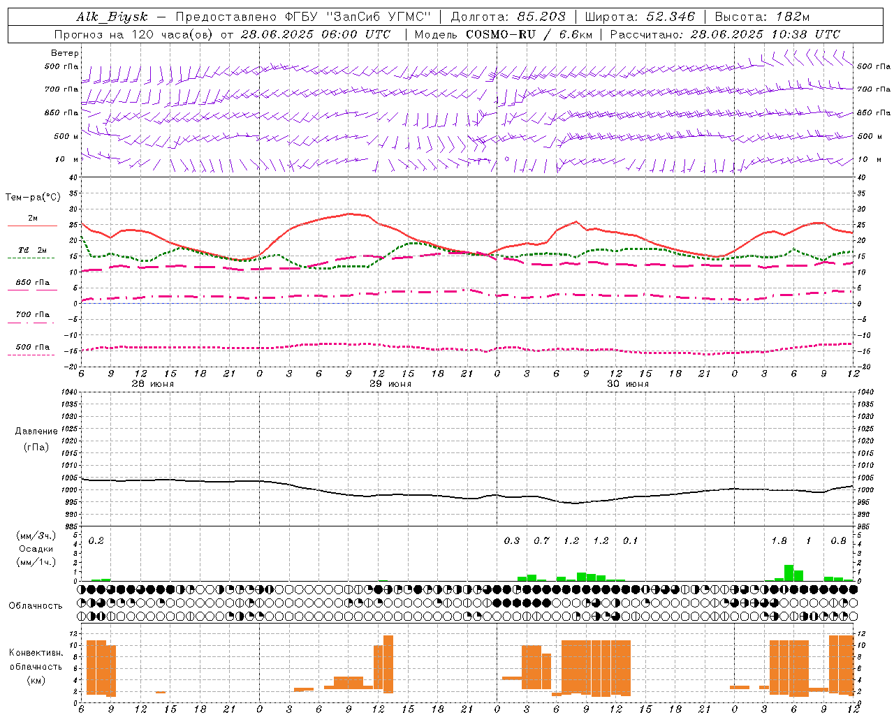Click the "Модель COSMO-RU / 6.6км" text
894x715 pixels.
coord(504,34)
